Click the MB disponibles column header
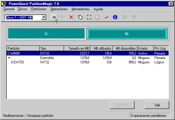175x120 pixels. pos(125,48)
